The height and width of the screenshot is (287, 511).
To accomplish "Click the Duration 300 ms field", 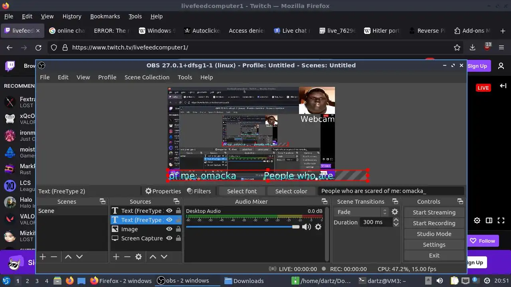I will (376, 222).
